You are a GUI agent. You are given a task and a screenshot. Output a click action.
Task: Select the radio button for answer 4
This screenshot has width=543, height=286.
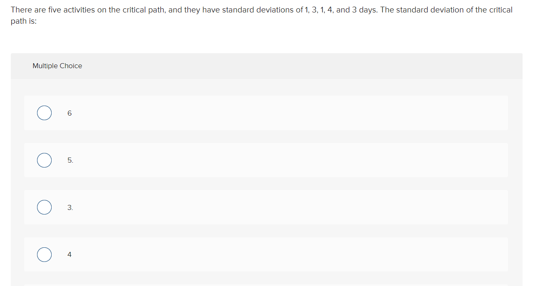point(44,254)
